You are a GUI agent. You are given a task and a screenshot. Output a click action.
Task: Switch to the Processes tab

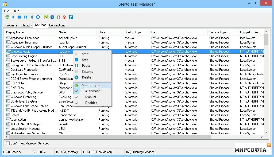point(12,25)
